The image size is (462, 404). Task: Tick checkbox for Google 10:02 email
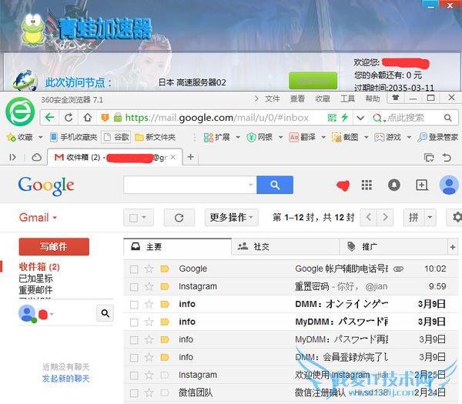click(134, 269)
